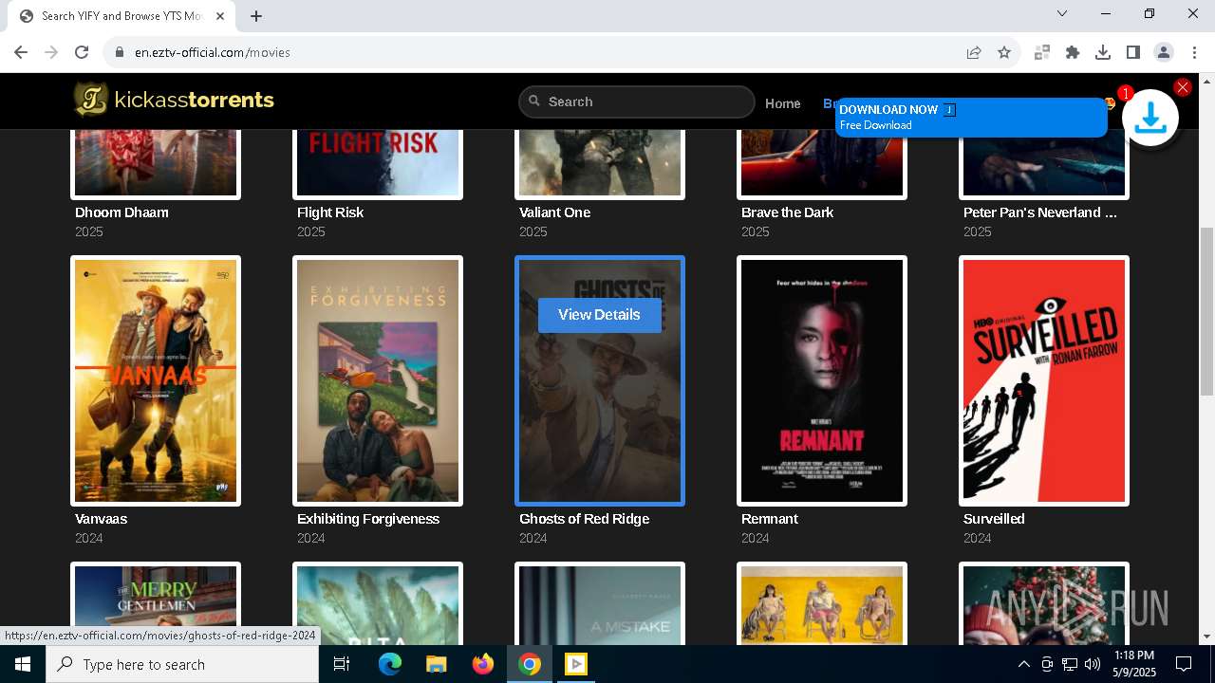Launch Microsoft Edge from taskbar
Image resolution: width=1215 pixels, height=683 pixels.
pos(390,664)
